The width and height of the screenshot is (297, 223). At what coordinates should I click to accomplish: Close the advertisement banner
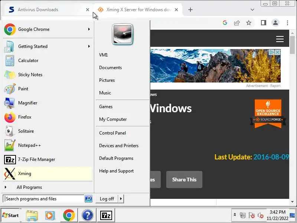point(277,52)
